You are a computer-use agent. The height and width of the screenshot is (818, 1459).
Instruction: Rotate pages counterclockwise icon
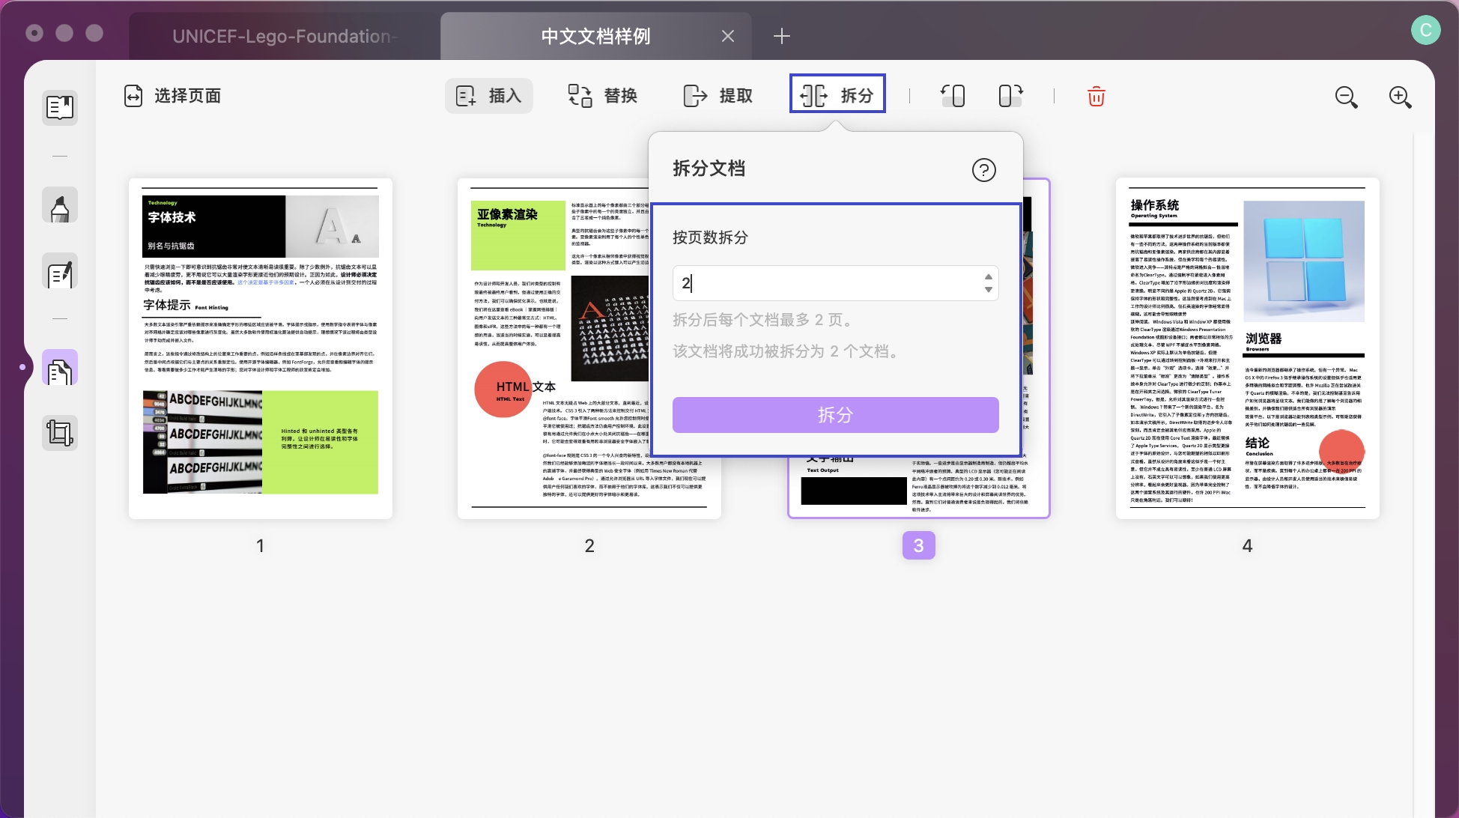(953, 96)
